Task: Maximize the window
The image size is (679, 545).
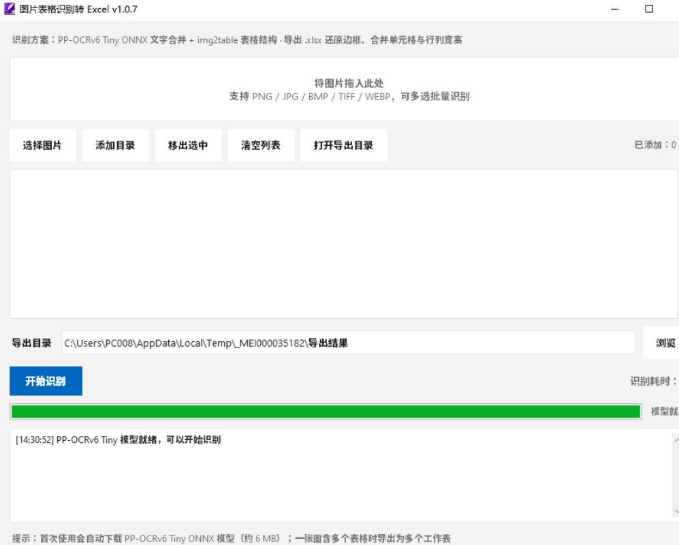Action: 649,9
